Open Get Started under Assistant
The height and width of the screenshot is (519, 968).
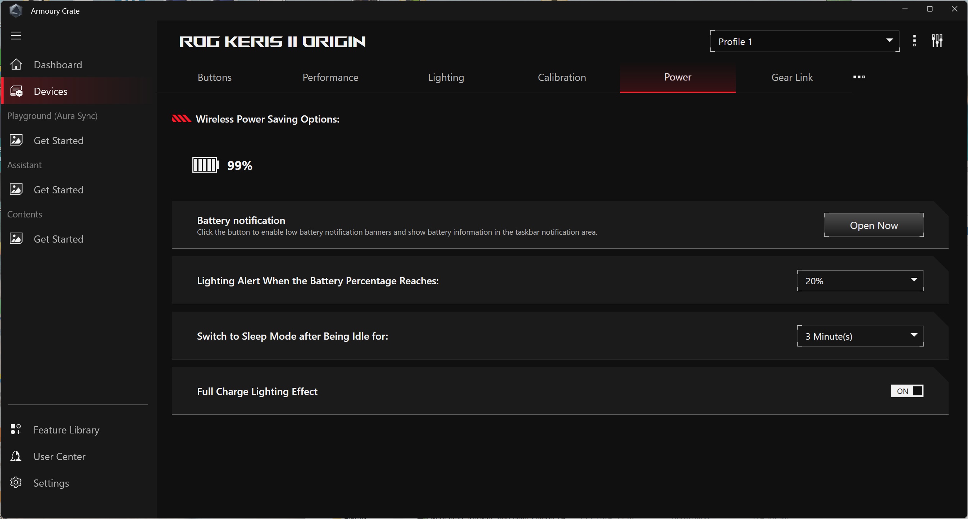pyautogui.click(x=78, y=190)
